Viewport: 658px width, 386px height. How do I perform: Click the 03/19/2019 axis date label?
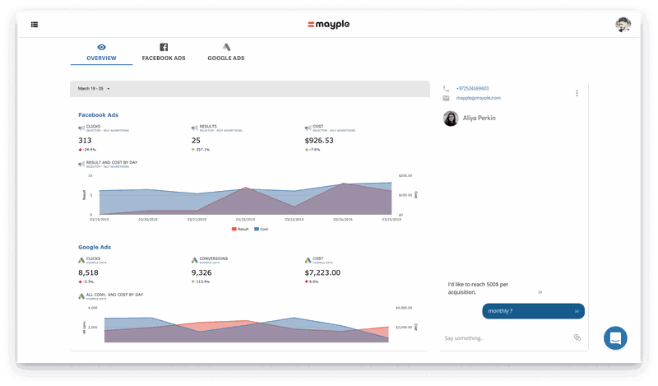tap(99, 220)
